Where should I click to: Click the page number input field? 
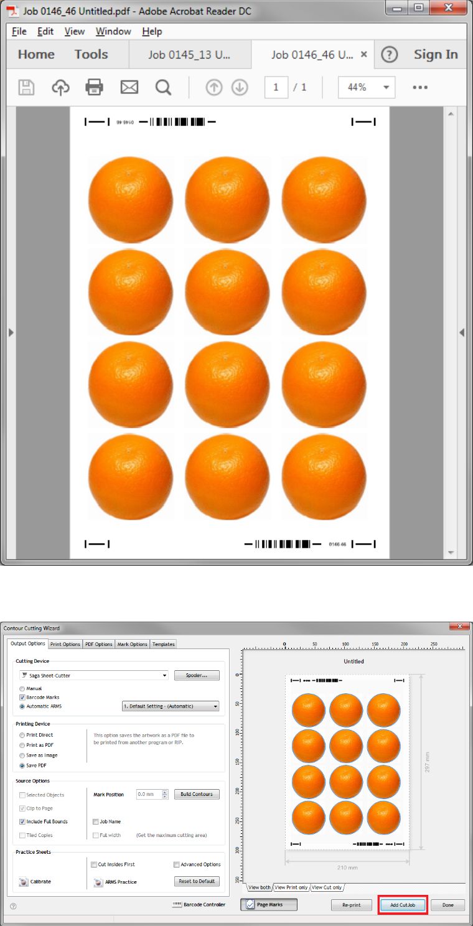click(x=276, y=88)
